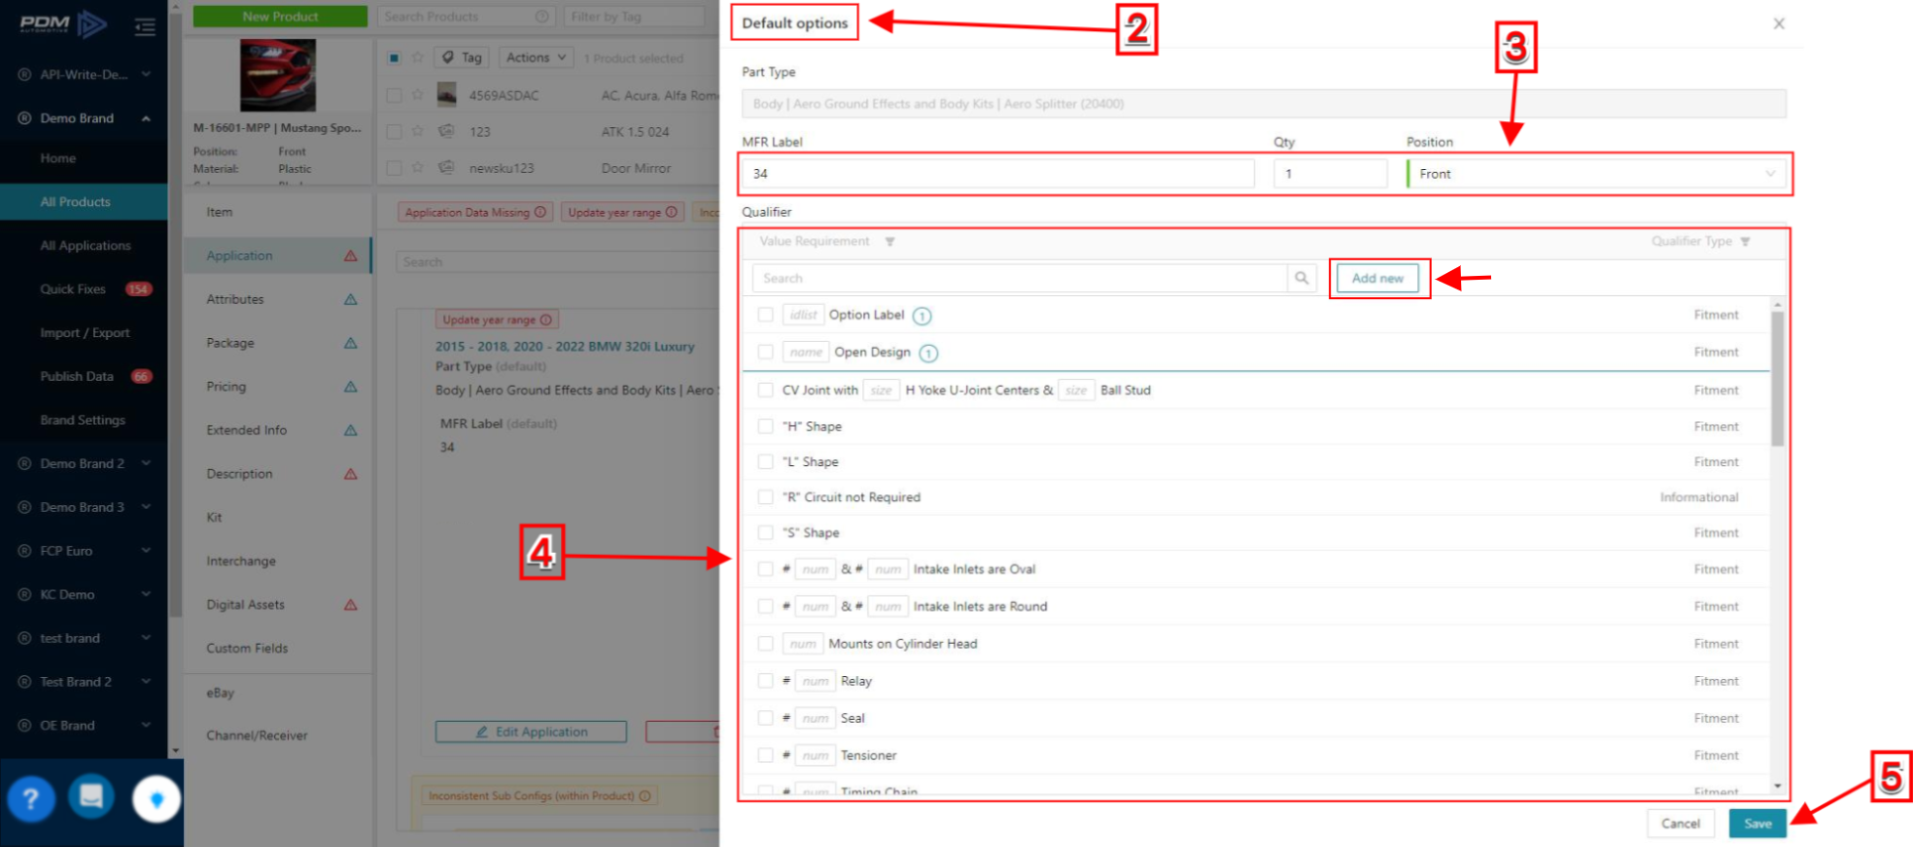Viewport: 1913px width, 847px height.
Task: Click the warning triangle beside Description
Action: 351,474
